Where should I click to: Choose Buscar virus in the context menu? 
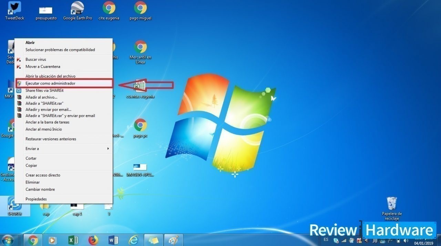click(x=64, y=59)
